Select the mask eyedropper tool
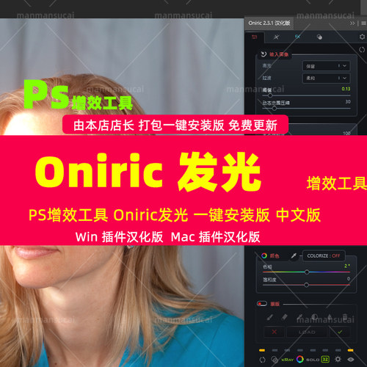 pos(299,317)
